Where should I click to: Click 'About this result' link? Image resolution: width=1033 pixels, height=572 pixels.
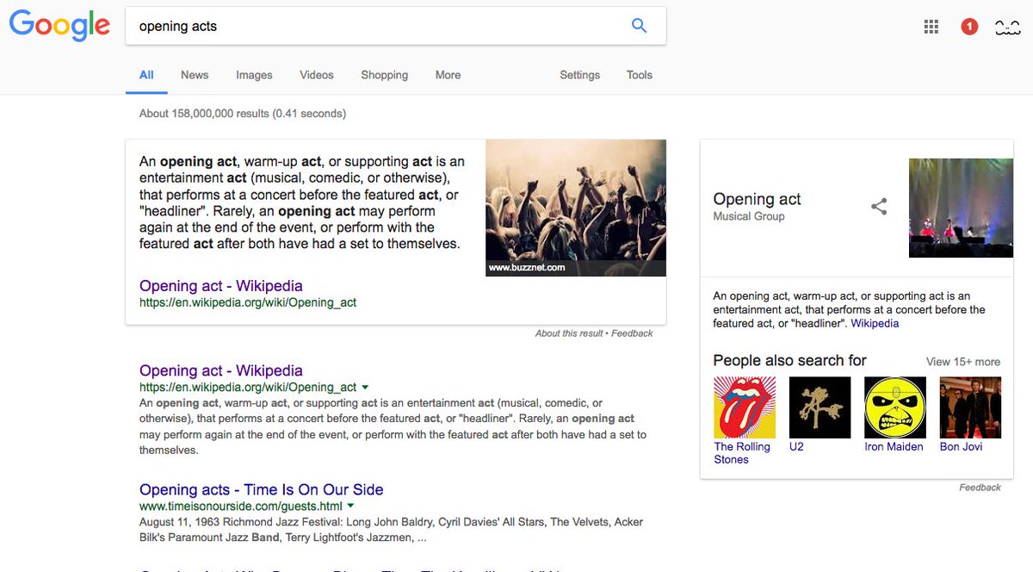pos(569,333)
